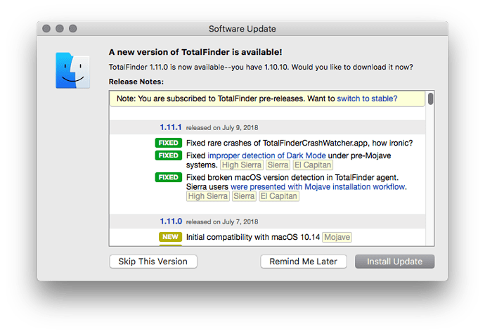Follow the Mojave installation workflow link
The height and width of the screenshot is (334, 485).
point(318,186)
